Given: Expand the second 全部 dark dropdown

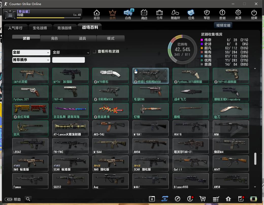Looking at the screenshot, I should [71, 52].
